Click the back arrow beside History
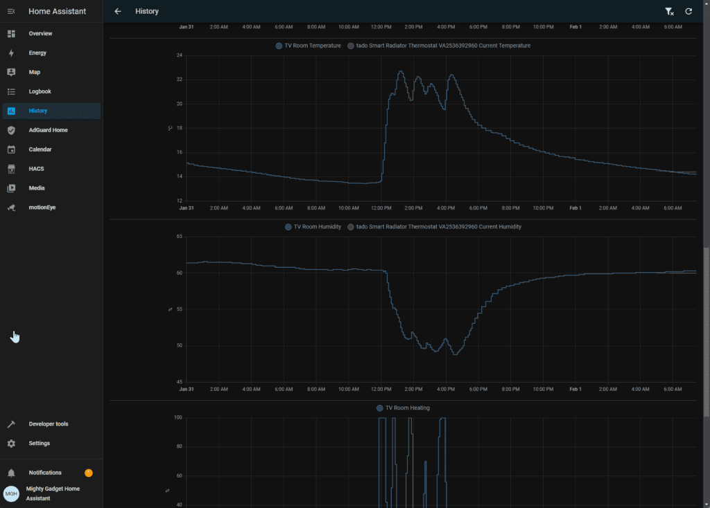The image size is (710, 508). point(118,11)
